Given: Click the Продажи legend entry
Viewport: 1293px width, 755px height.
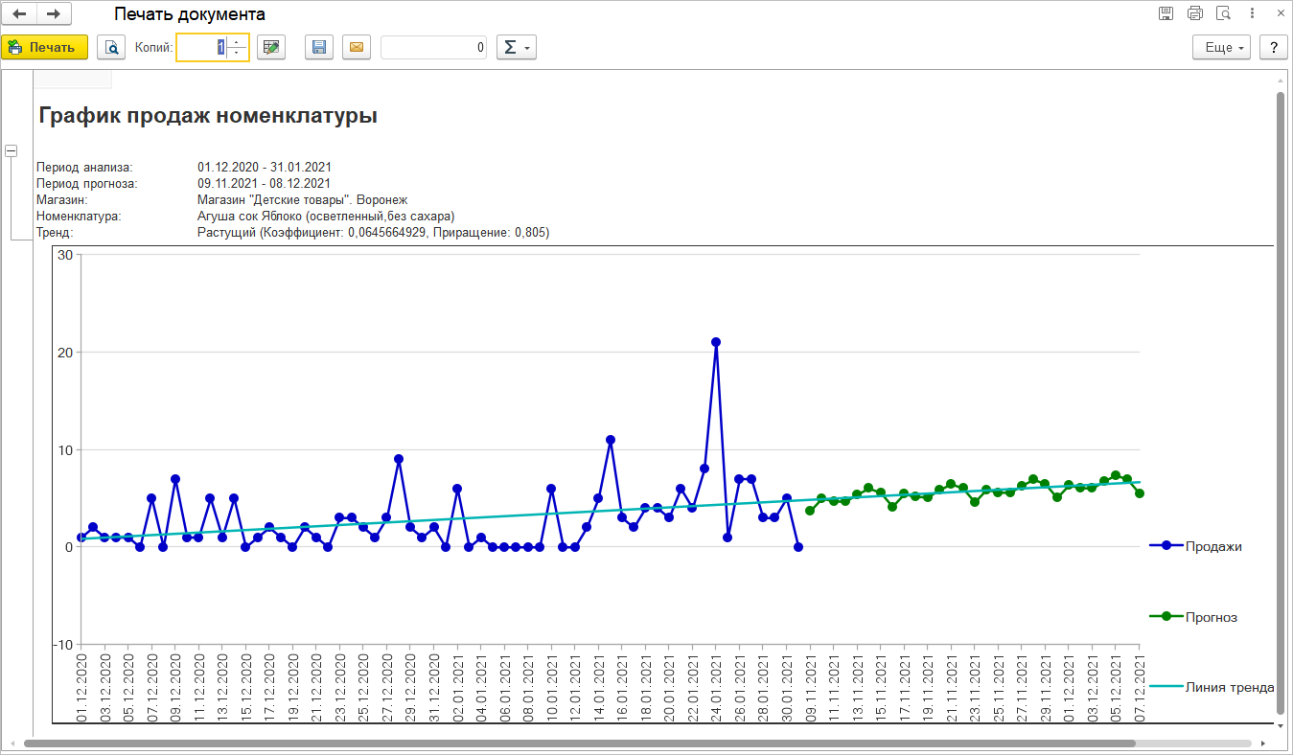Looking at the screenshot, I should coord(1196,546).
